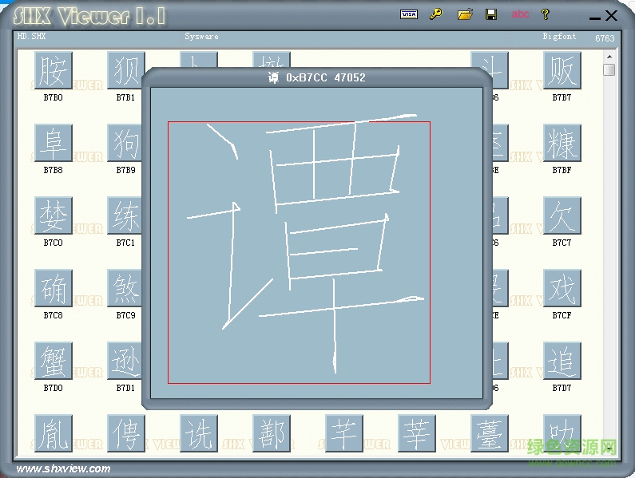The height and width of the screenshot is (478, 635).
Task: Minimize the SHX Viewer window
Action: 595,18
